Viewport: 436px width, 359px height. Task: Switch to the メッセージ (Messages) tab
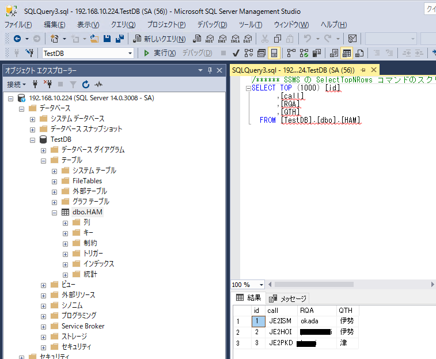pos(288,298)
